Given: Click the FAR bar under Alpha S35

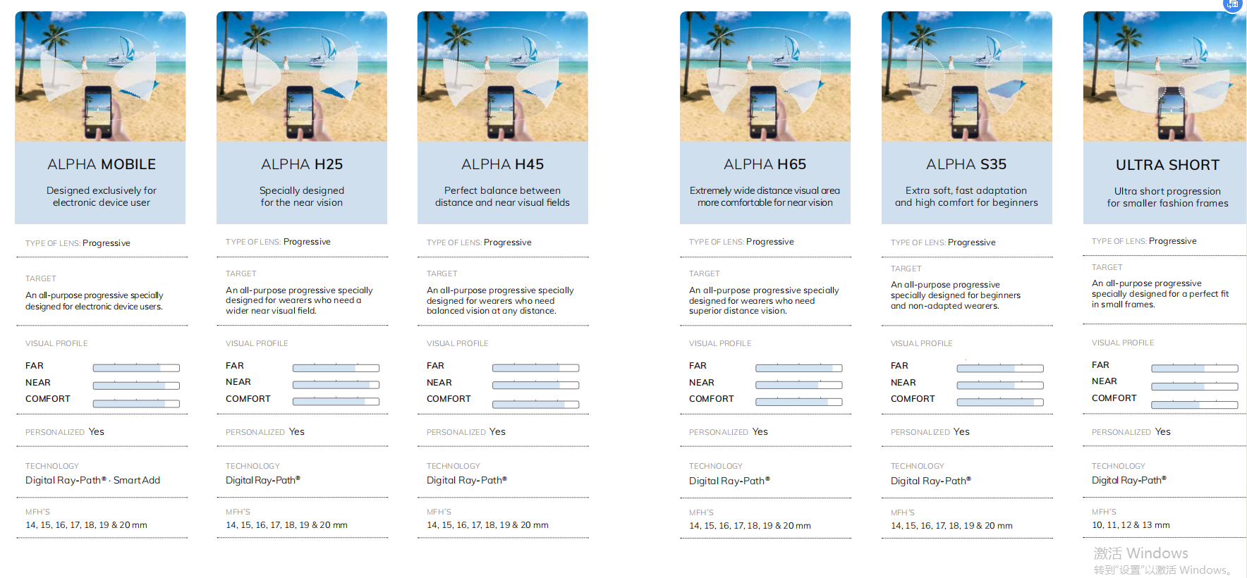Looking at the screenshot, I should 1000,369.
